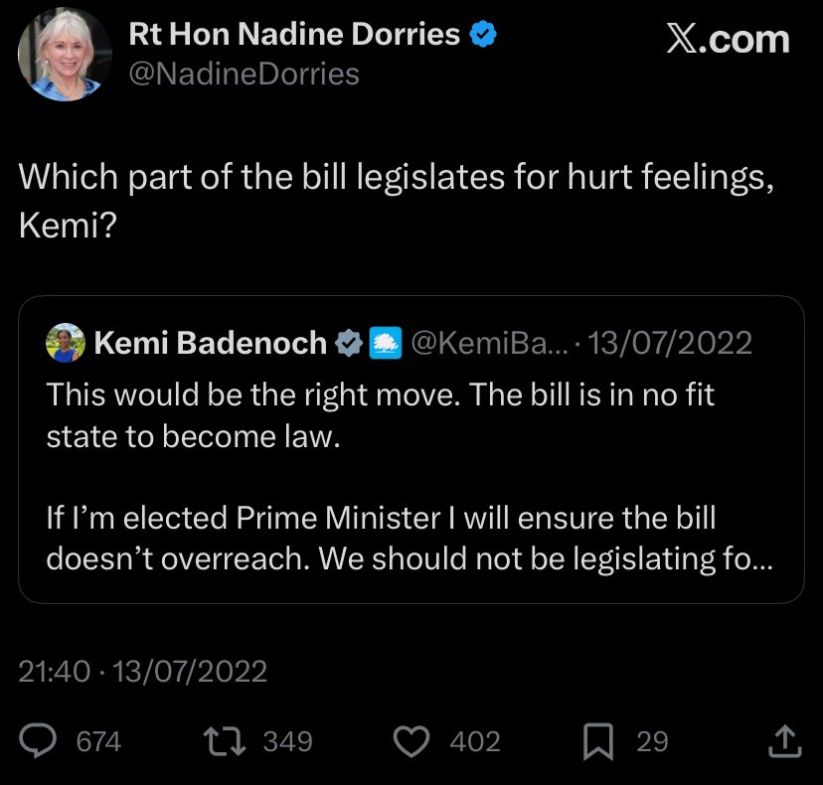Click Nadine Dorries blue verified badge

click(x=482, y=35)
